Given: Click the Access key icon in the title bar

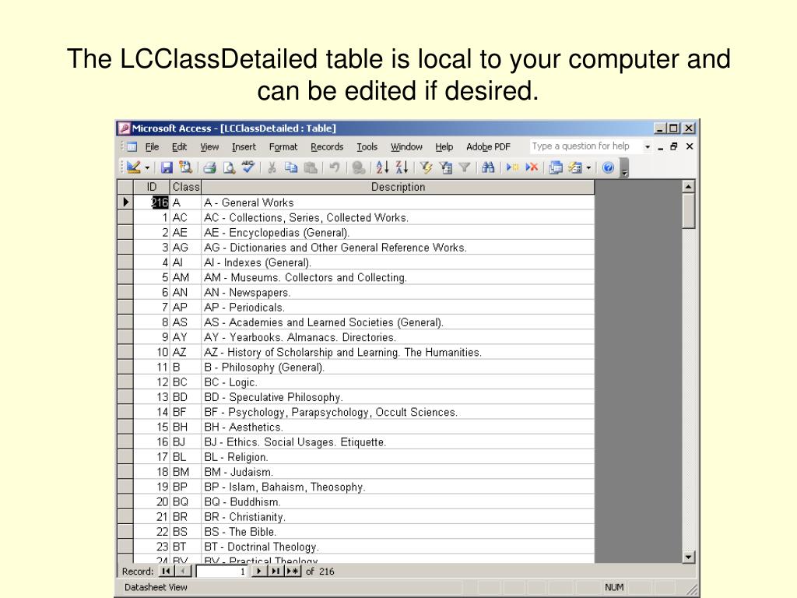Looking at the screenshot, I should 125,128.
